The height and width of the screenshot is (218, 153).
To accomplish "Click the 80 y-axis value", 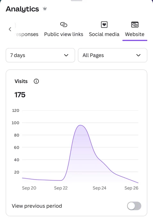I will point(17,135).
